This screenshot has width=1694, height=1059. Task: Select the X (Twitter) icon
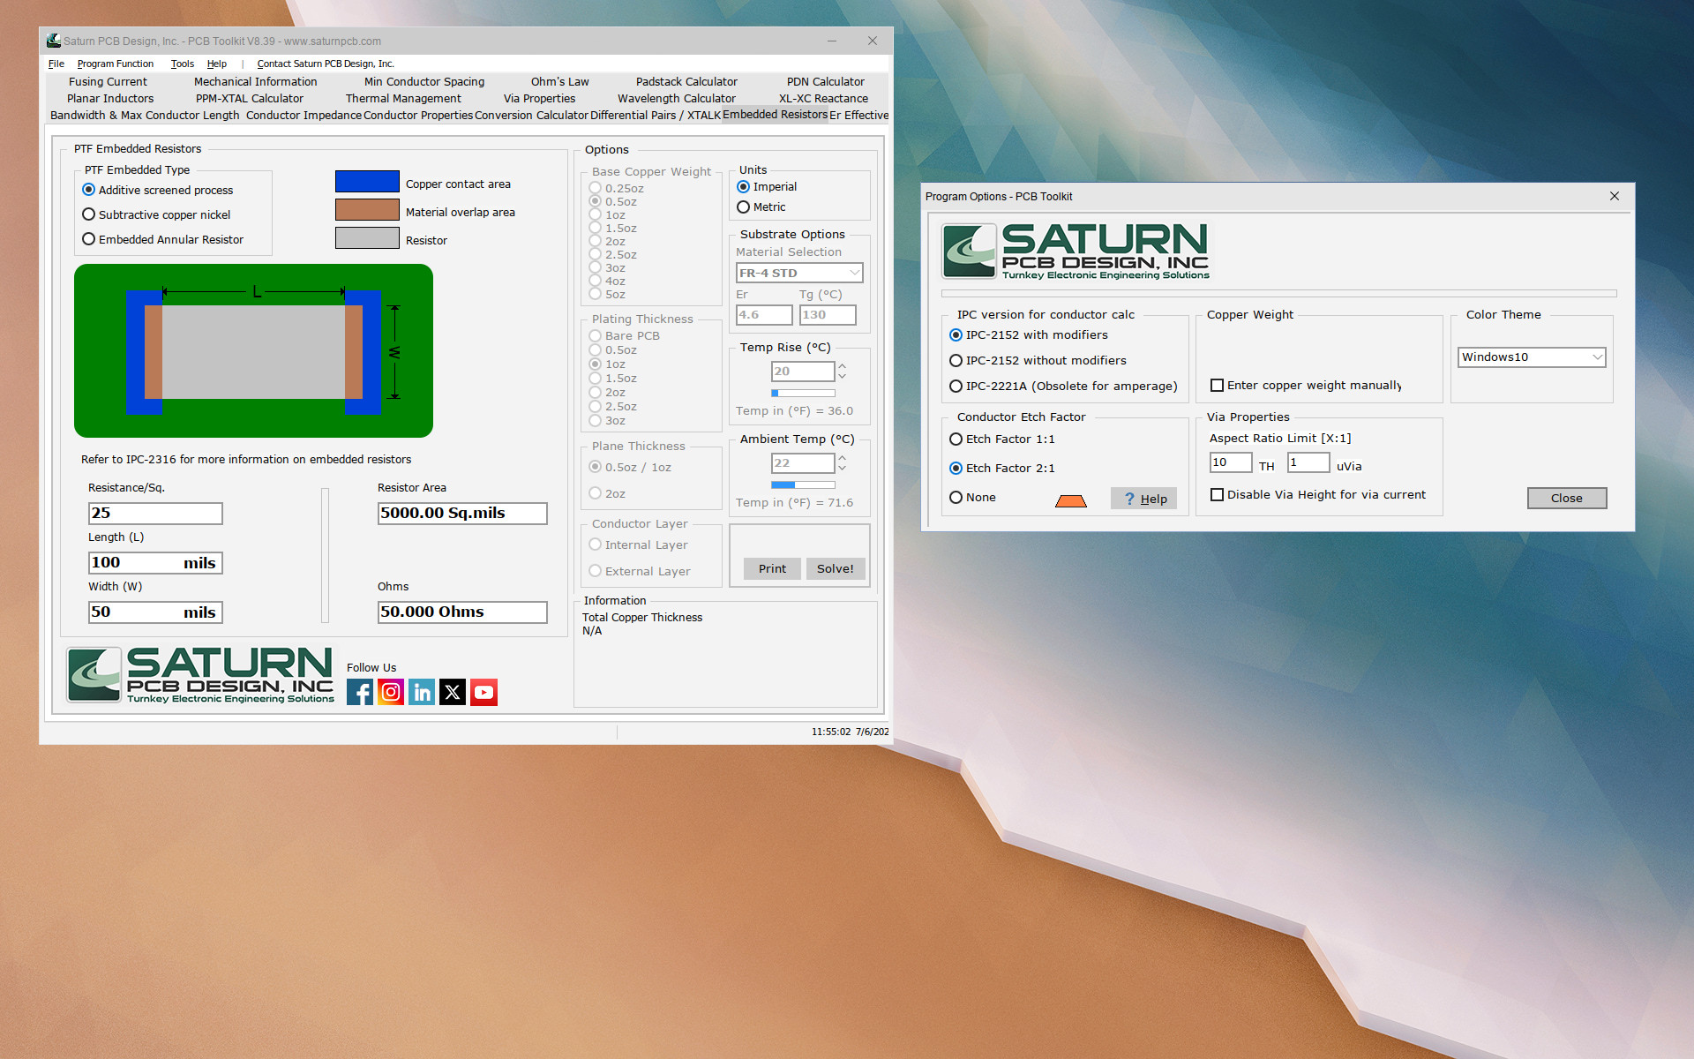pos(452,692)
